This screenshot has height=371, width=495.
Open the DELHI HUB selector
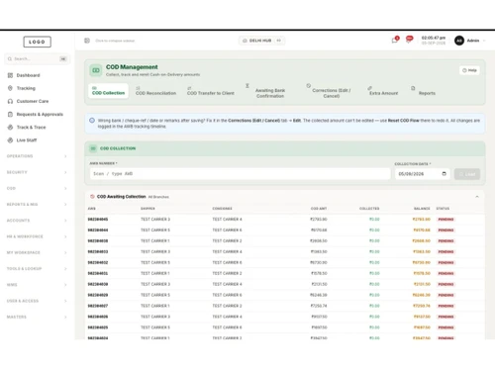[x=261, y=41]
